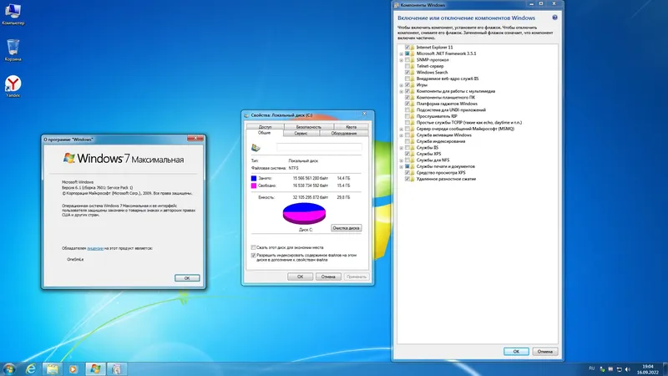Expand the Службы IIS tree node
The image size is (668, 376).
coord(401,148)
